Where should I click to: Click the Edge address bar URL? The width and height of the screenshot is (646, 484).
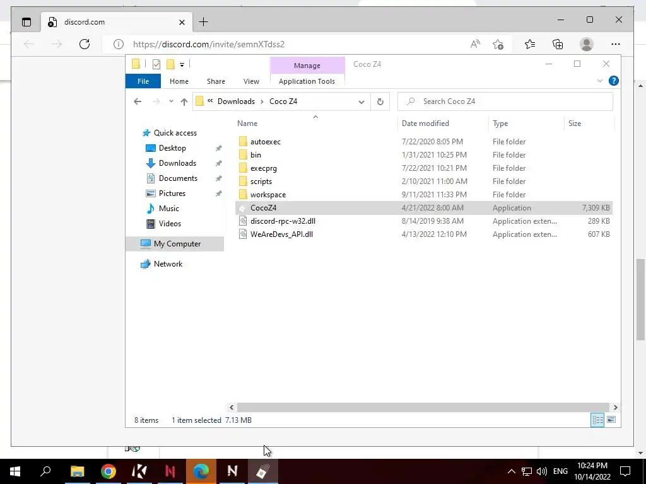(x=209, y=44)
